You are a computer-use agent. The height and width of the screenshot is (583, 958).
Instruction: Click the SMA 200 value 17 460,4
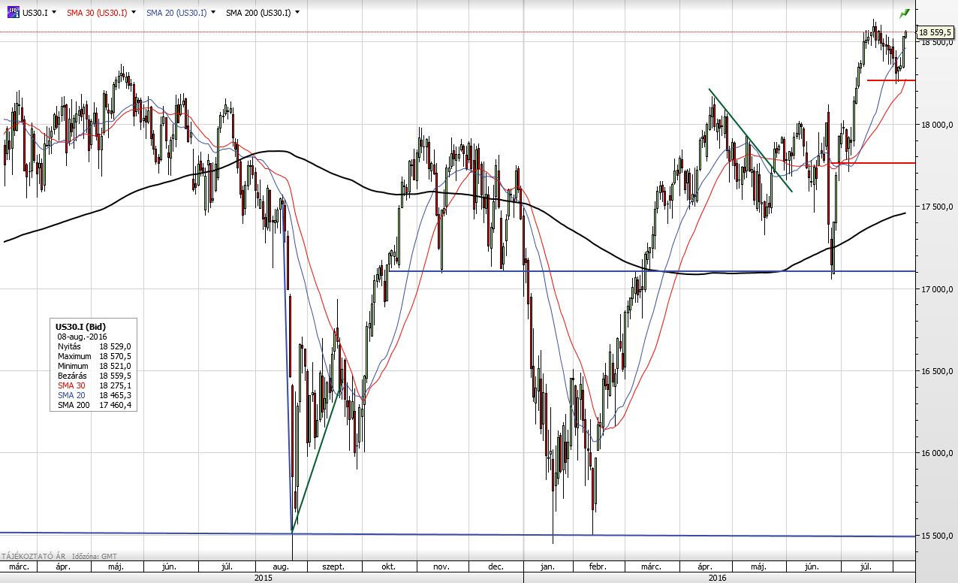tap(115, 405)
